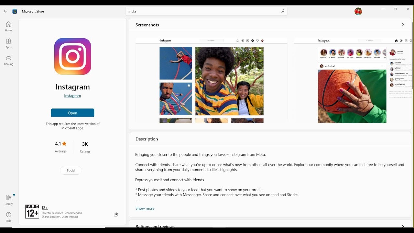This screenshot has height=233, width=414.
Task: Open Help in the sidebar
Action: 9,217
